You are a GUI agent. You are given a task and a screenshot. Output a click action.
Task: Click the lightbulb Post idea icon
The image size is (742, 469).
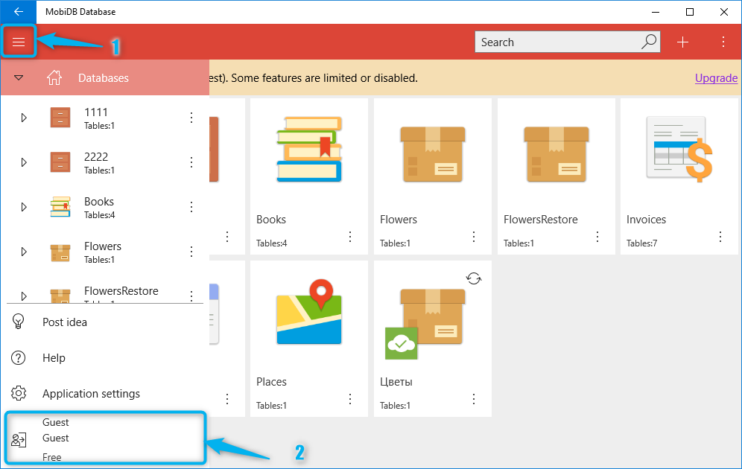click(x=18, y=322)
